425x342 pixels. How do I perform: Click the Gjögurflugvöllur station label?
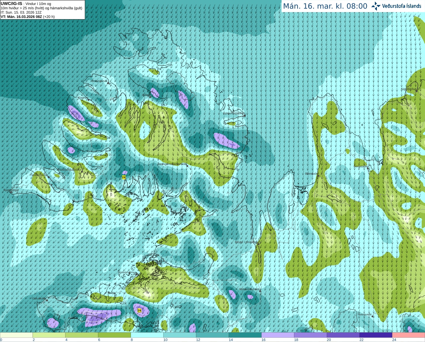[x=233, y=113]
